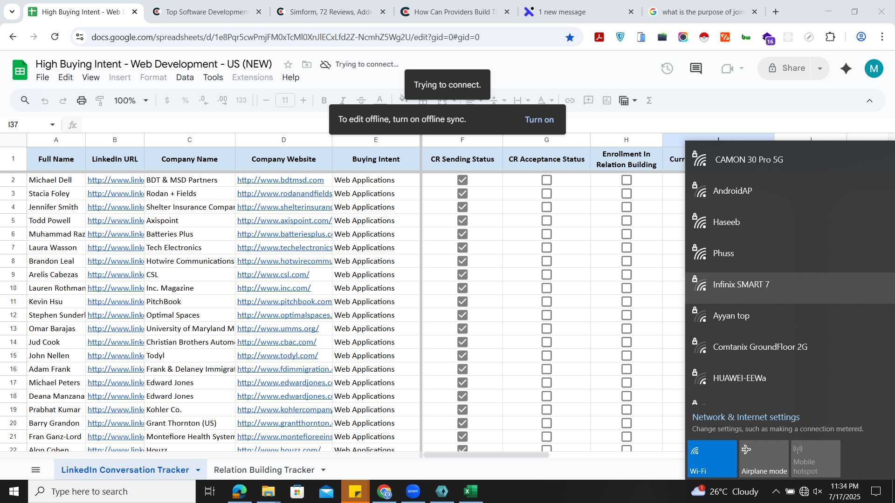The width and height of the screenshot is (895, 503).
Task: Check CR Acceptance Status for Barry Grandon
Action: click(546, 423)
